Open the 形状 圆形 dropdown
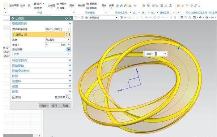This screenshot has height=137, width=217. [x=58, y=40]
